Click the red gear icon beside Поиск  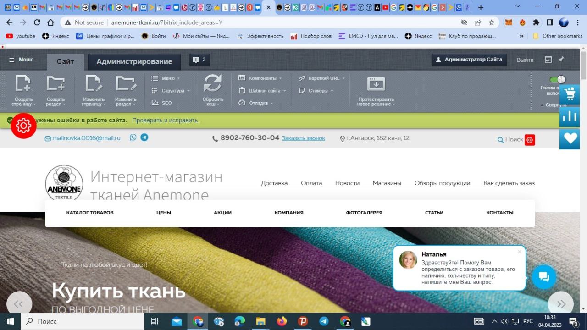[x=530, y=140]
